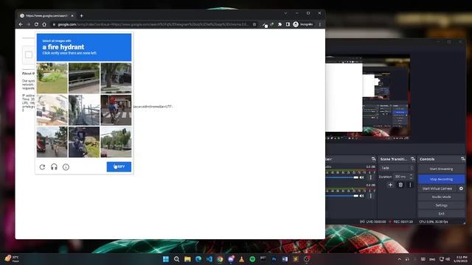
Task: Open Photoshop from the taskbar
Action: pos(274,259)
